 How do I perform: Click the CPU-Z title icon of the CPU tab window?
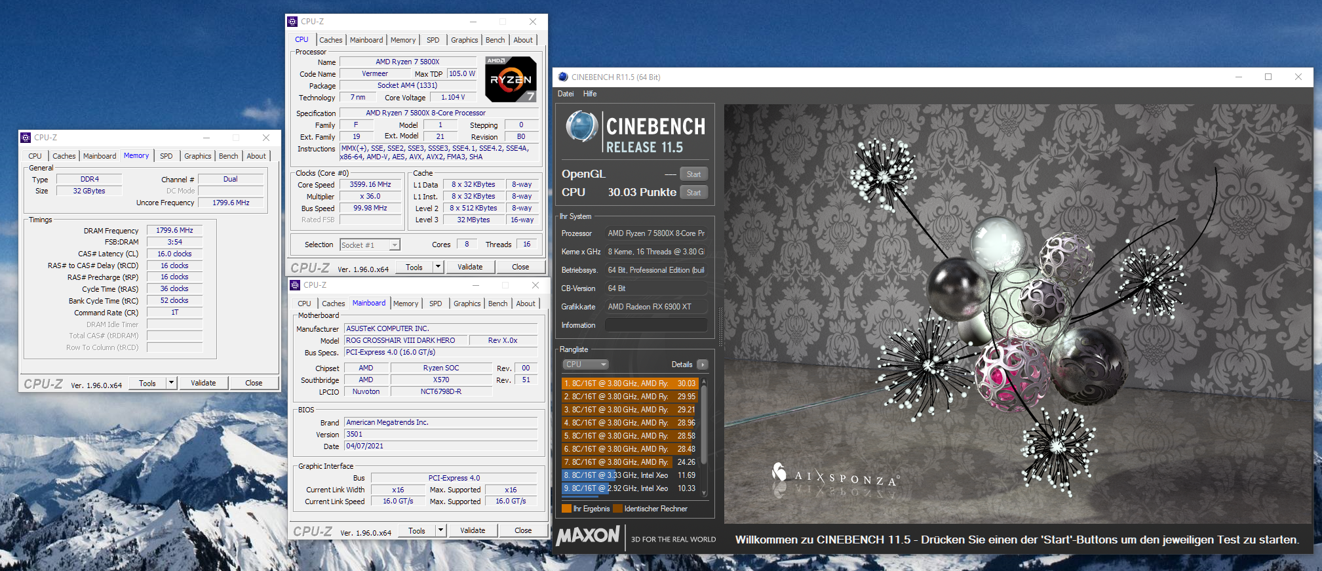pyautogui.click(x=292, y=22)
